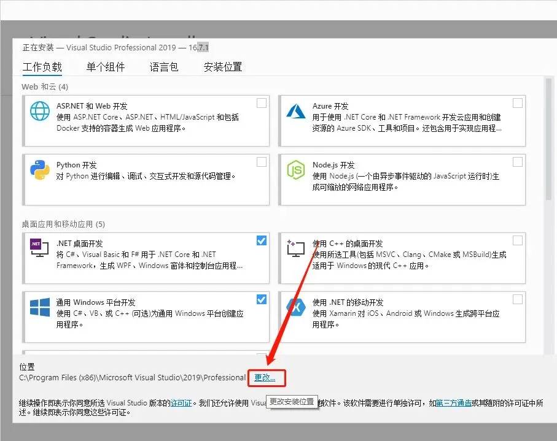Select the ASP.NET 和 Web 开发 title

(x=92, y=106)
